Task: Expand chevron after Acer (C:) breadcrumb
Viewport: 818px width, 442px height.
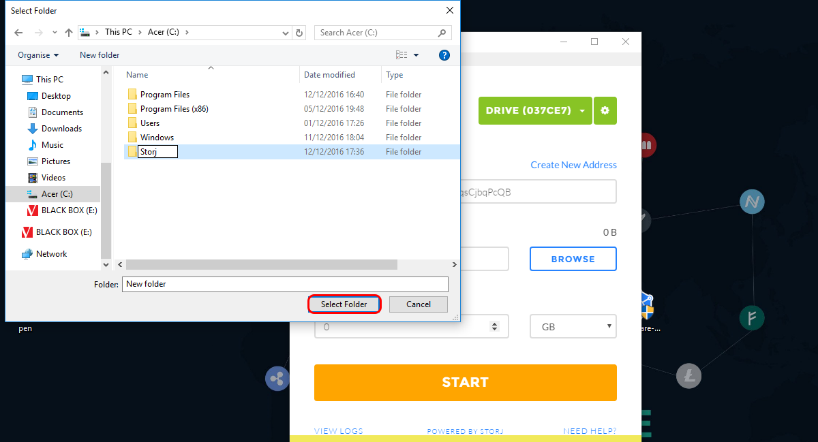Action: [x=187, y=33]
